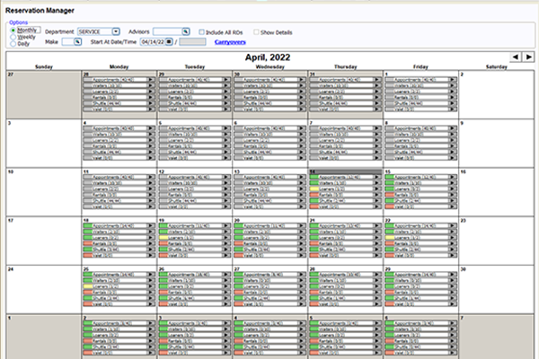Viewport: 539px width, 359px height.
Task: Click the Start At Time field
Action: coord(192,42)
